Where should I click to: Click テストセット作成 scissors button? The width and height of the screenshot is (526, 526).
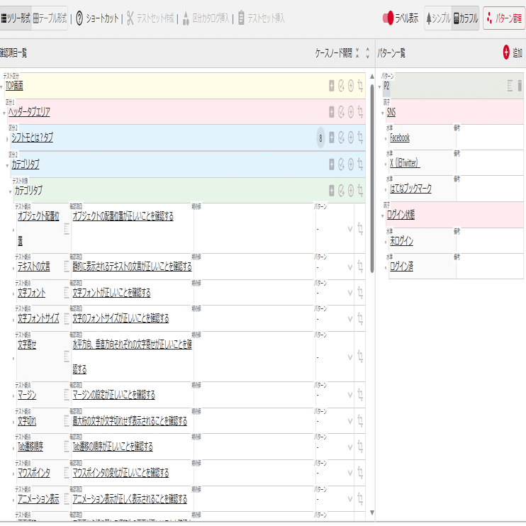[150, 18]
